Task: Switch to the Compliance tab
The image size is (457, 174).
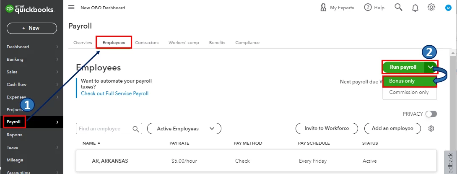Action: pyautogui.click(x=247, y=42)
